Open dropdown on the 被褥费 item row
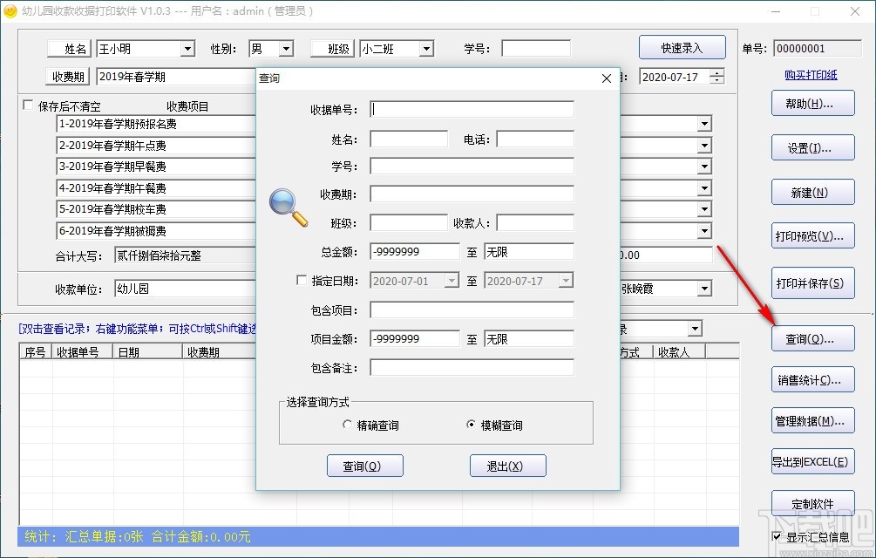Viewport: 876px width, 558px height. [x=704, y=231]
